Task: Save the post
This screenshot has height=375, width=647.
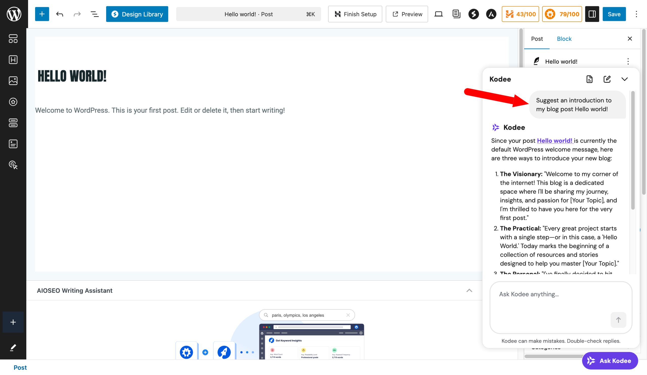Action: (x=614, y=14)
